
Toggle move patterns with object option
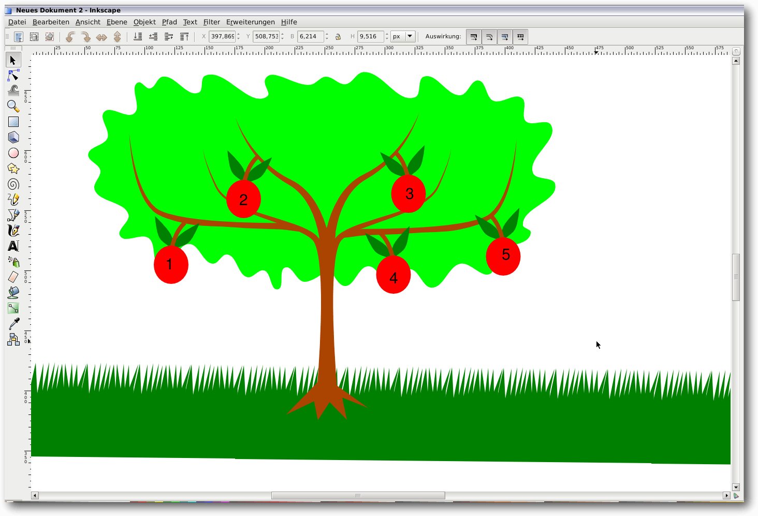pyautogui.click(x=520, y=37)
